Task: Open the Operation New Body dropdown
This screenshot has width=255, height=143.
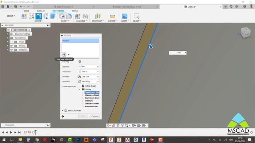Action: [88, 81]
